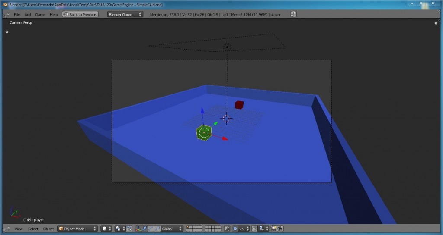
Task: Toggle lock camera and layers to scene
Action: 227,229
